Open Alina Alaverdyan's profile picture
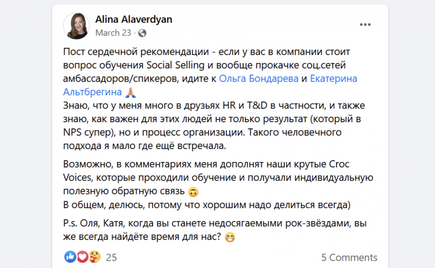Screen dimensions: 435x268 pyautogui.click(x=76, y=26)
